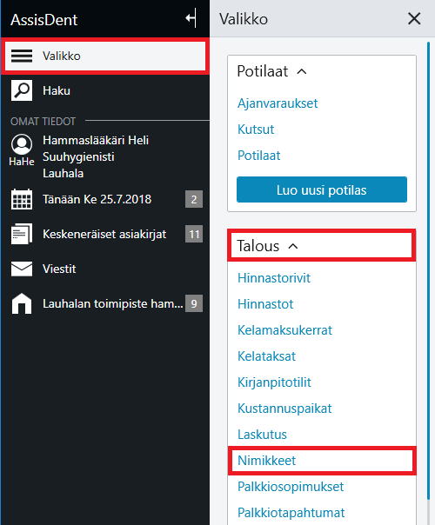Open today's calendar icon

tap(22, 199)
